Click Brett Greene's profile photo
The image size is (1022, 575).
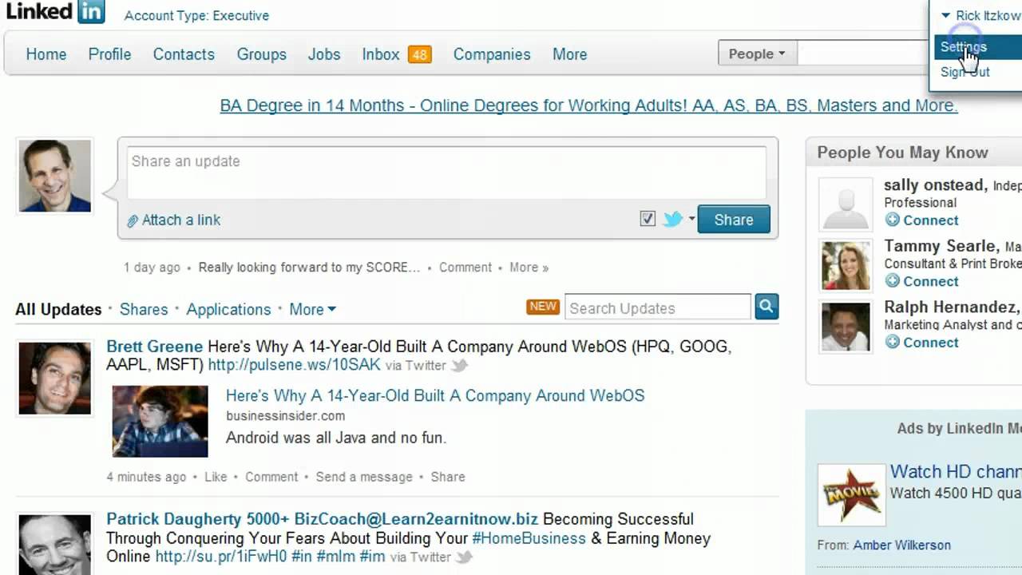55,379
